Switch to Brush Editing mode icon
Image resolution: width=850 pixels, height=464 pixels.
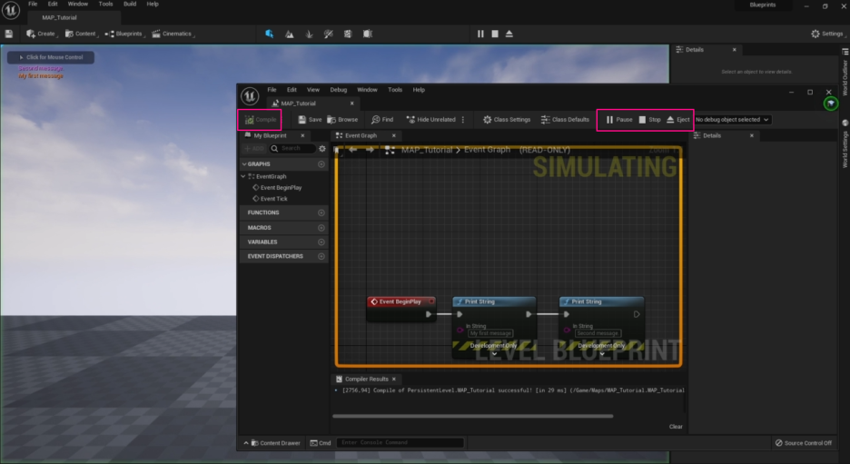368,34
